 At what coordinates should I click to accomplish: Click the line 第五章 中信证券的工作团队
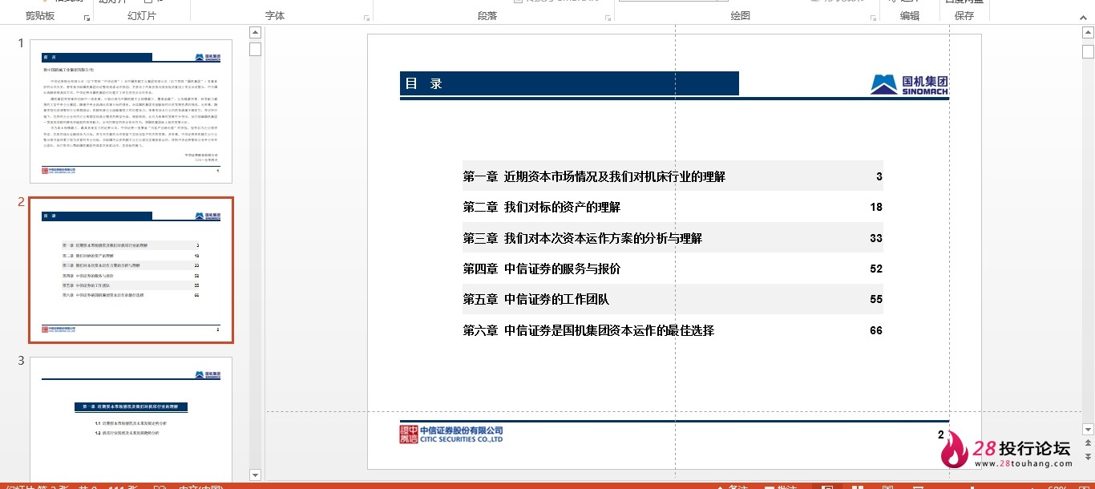tap(535, 299)
